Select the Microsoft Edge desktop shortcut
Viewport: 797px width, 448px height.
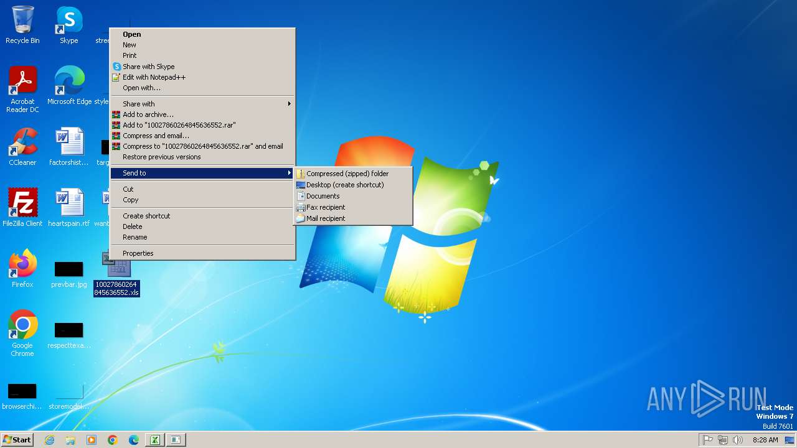tap(69, 86)
